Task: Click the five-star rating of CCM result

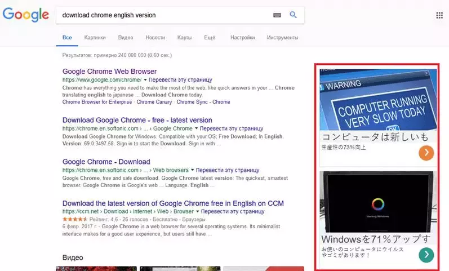Action: [x=75, y=219]
